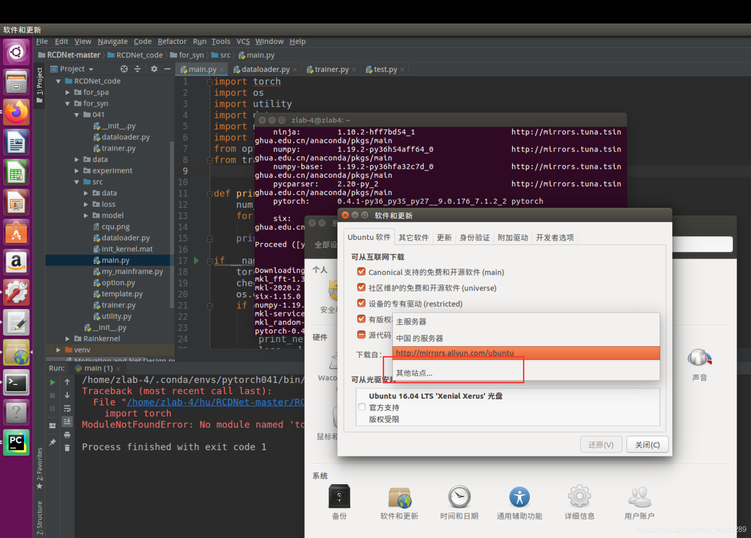Viewport: 751px width, 538px height.
Task: Click the print icon in Run toolbar
Action: [67, 434]
